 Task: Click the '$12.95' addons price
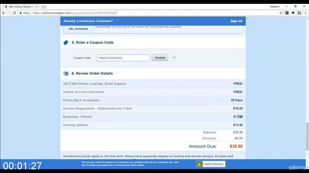(x=238, y=125)
